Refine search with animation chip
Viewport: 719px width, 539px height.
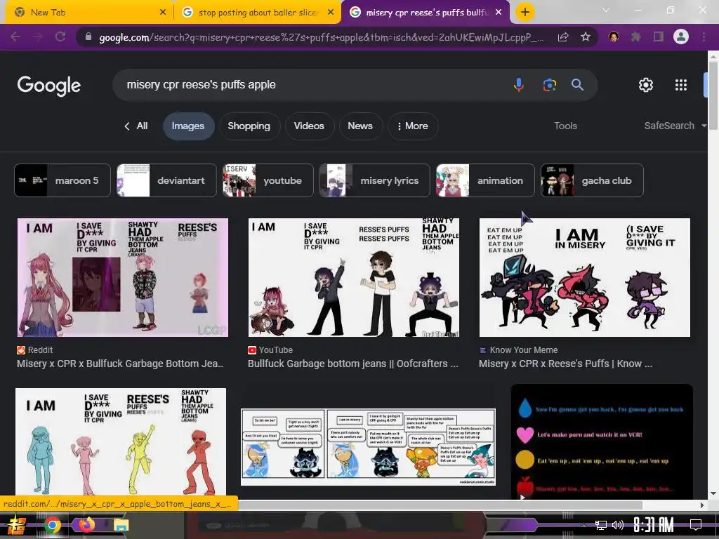tap(485, 180)
